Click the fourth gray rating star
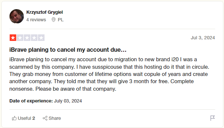224x128 pixels. click(x=34, y=38)
